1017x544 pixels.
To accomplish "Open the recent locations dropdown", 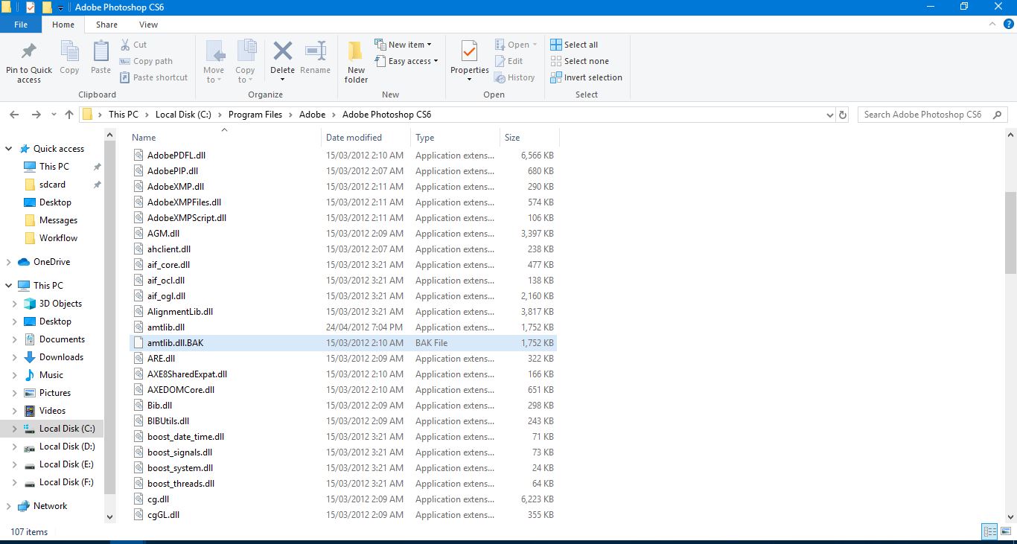I will (x=54, y=115).
